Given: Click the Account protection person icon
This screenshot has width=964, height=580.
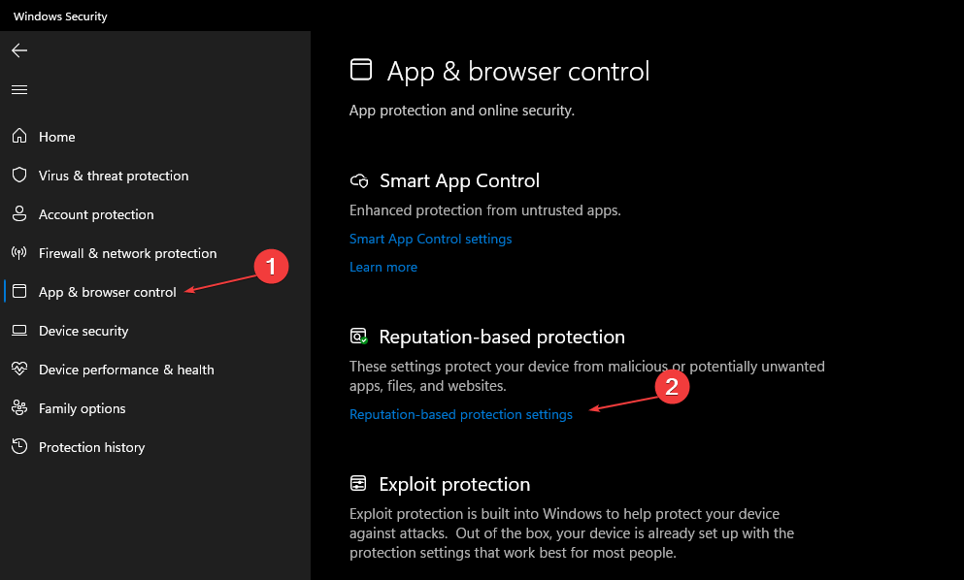Looking at the screenshot, I should point(18,213).
